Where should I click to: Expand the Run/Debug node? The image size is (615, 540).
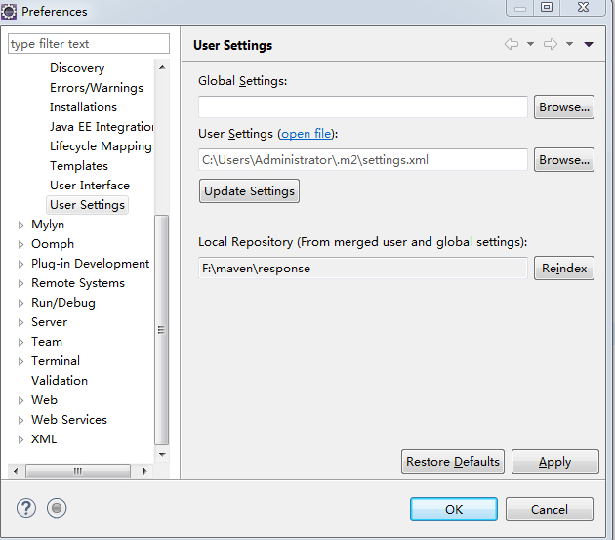click(20, 303)
